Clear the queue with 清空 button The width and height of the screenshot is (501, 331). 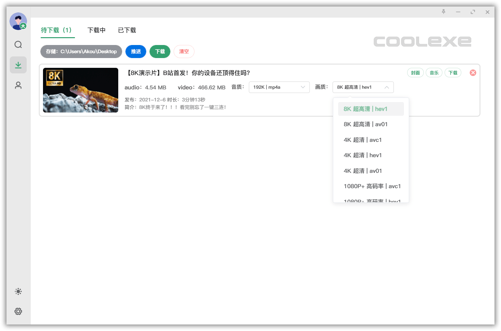click(184, 51)
